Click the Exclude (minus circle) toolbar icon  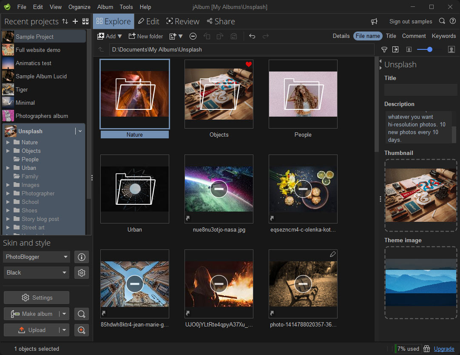(193, 36)
